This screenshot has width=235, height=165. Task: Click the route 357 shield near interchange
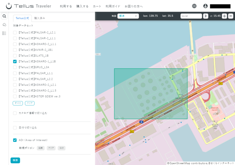click(221, 83)
